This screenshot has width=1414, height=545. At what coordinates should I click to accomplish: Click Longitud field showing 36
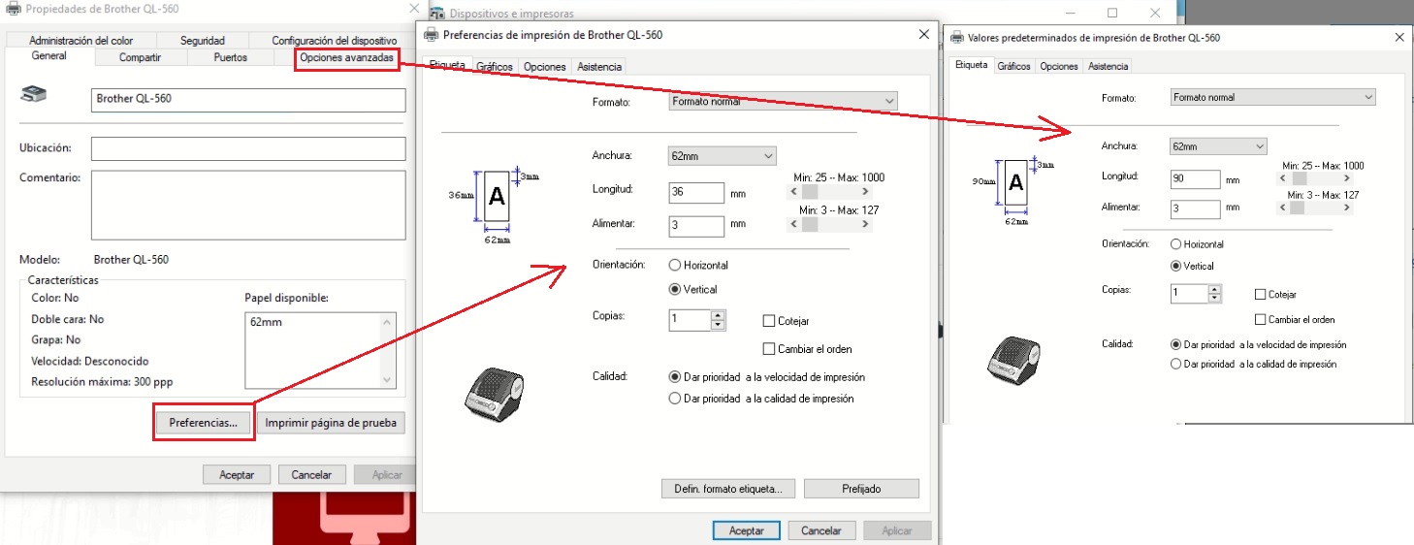pos(696,192)
